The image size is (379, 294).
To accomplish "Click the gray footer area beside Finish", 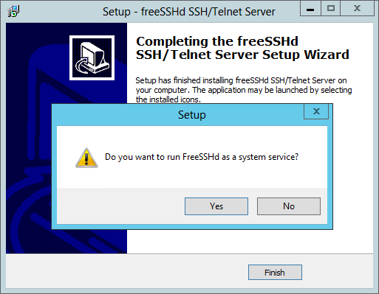I will (123, 271).
